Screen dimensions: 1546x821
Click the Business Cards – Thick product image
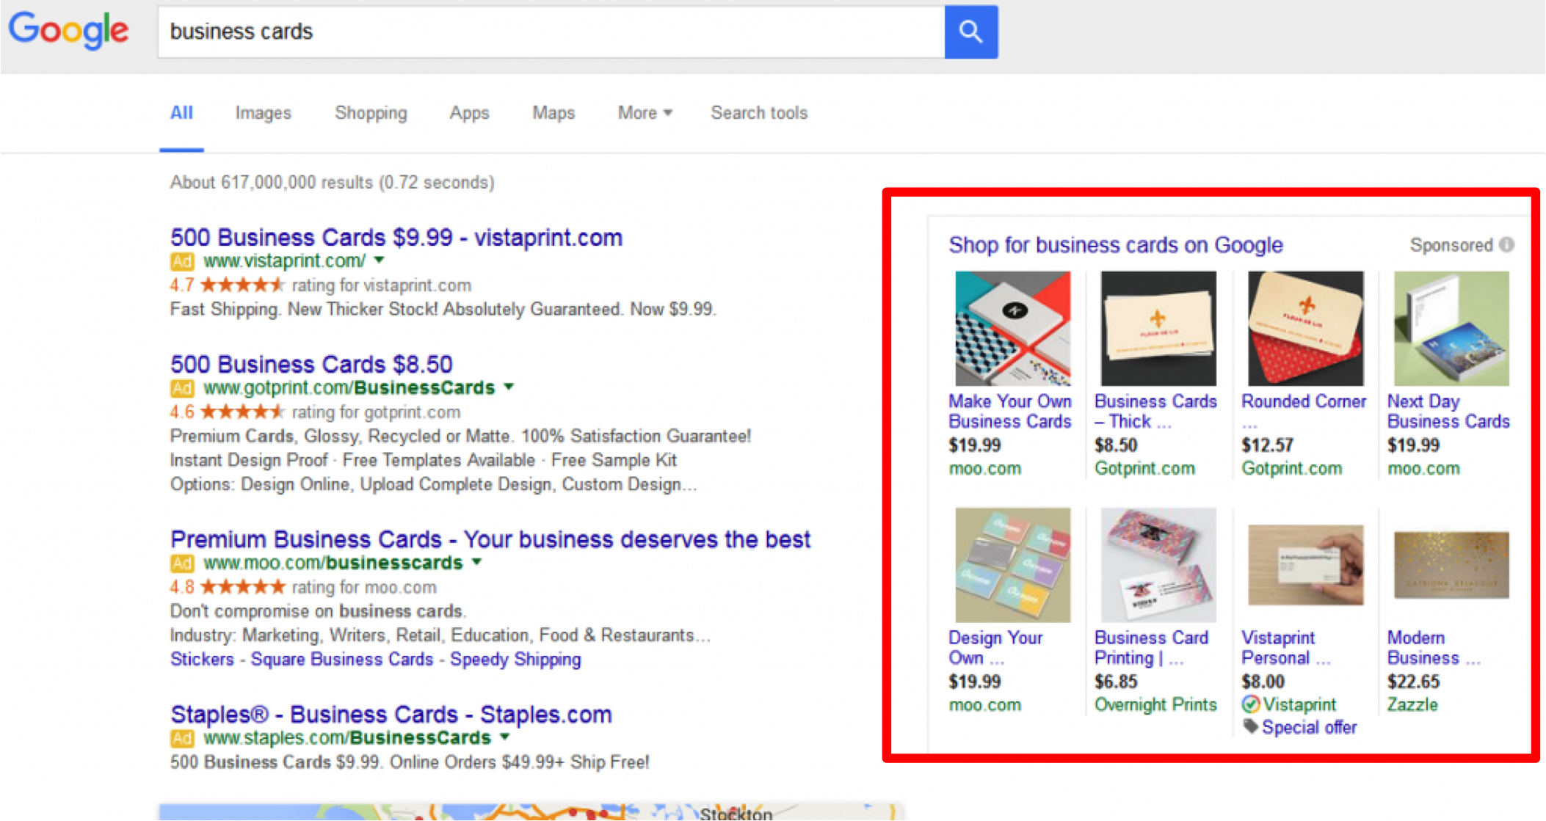pos(1158,329)
